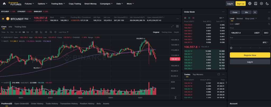Click the order size slider handle
The image size is (271, 107).
(x=231, y=48)
